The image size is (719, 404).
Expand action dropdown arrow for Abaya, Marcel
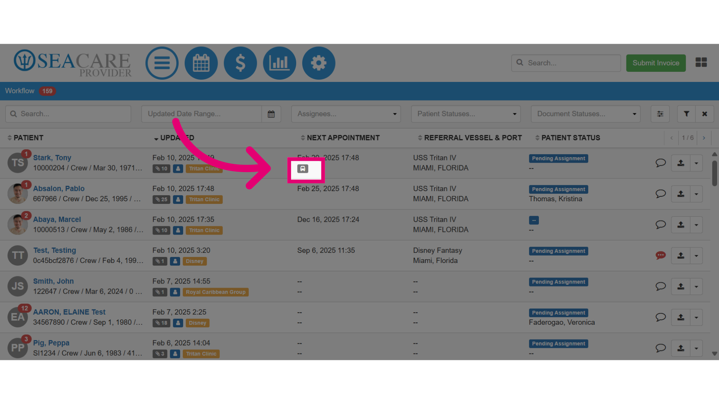[x=697, y=225]
